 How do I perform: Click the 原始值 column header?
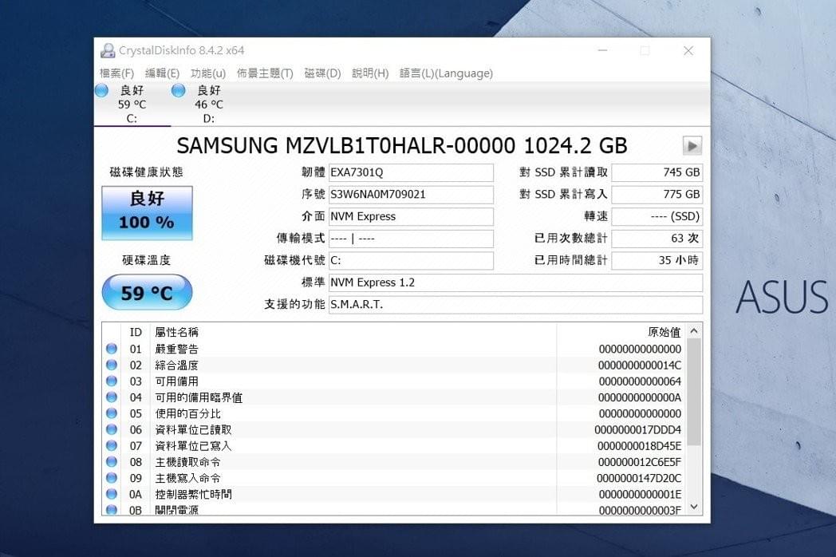(621, 332)
